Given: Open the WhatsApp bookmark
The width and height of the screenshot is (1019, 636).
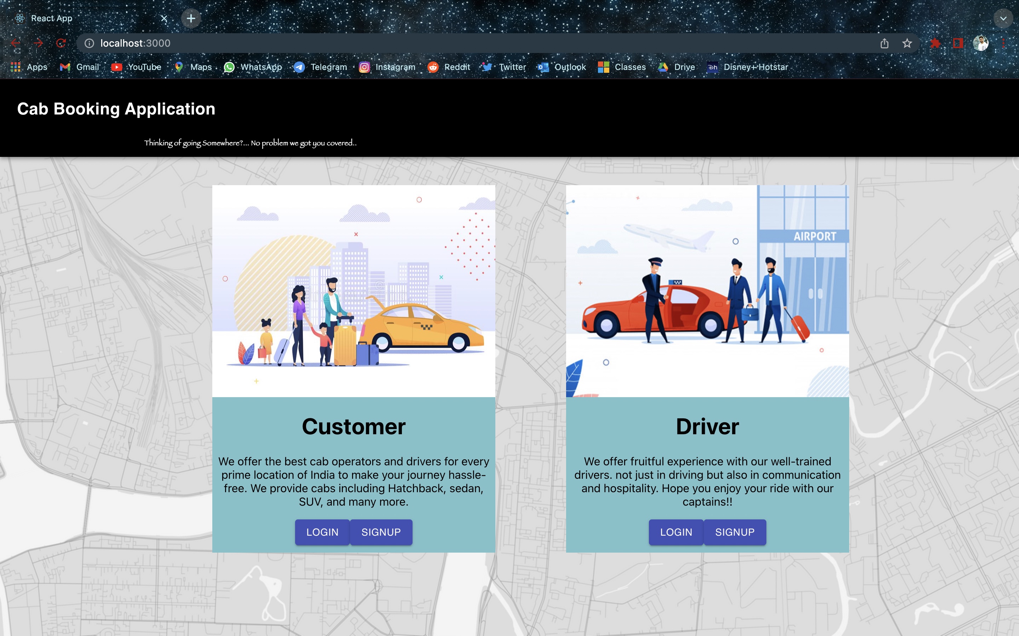Looking at the screenshot, I should click(x=253, y=67).
